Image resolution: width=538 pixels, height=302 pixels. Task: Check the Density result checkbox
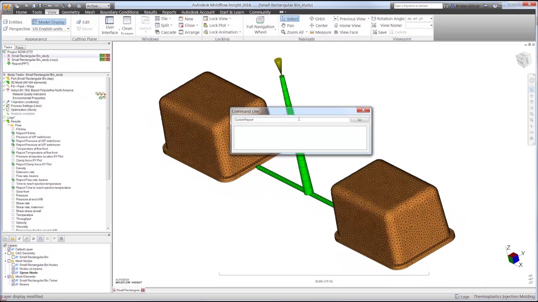click(x=13, y=168)
